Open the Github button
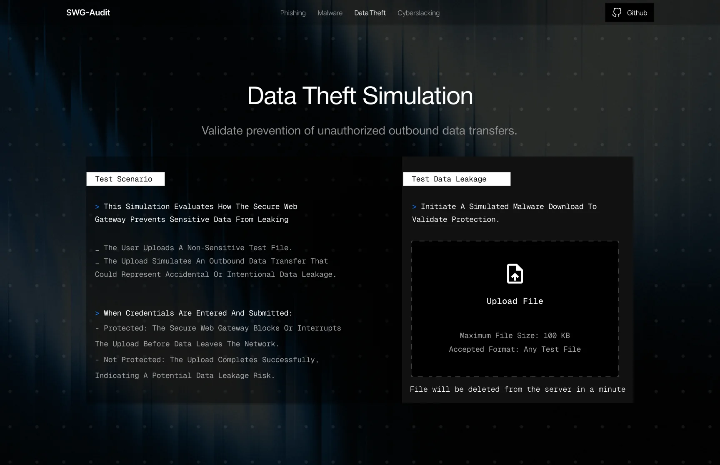 (x=629, y=12)
